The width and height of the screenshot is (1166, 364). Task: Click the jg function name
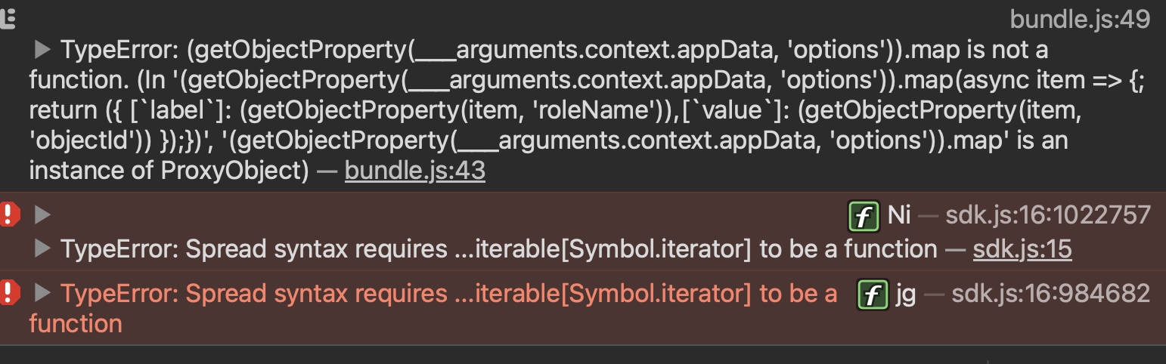coord(905,293)
